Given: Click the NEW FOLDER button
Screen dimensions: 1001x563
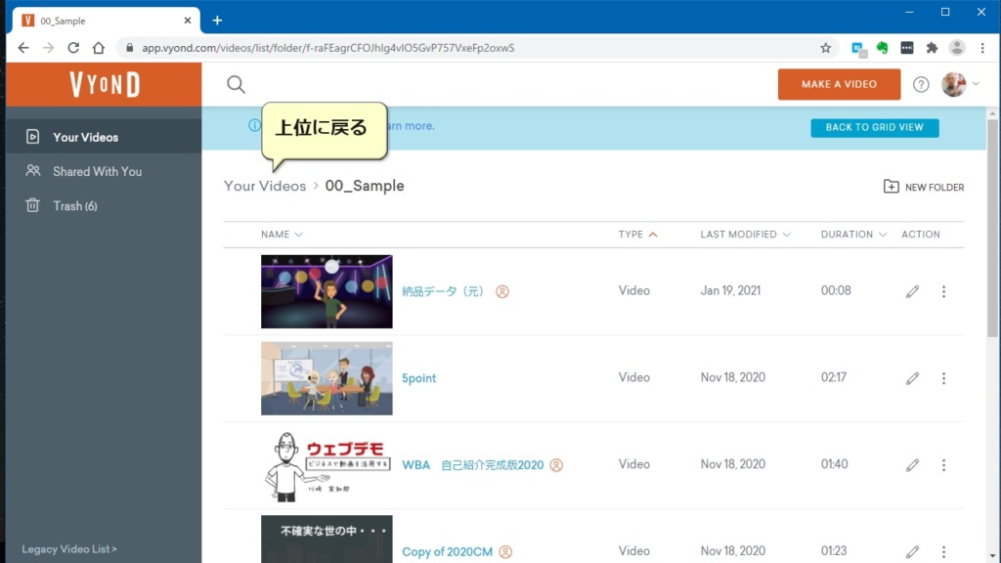Looking at the screenshot, I should 924,187.
